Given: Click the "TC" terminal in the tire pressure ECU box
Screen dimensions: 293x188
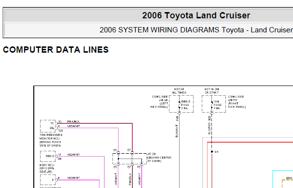Looking at the screenshot, I should (52, 123).
